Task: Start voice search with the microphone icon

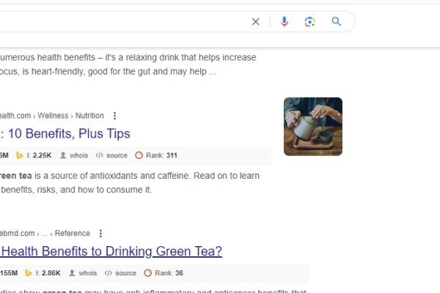Action: tap(285, 22)
